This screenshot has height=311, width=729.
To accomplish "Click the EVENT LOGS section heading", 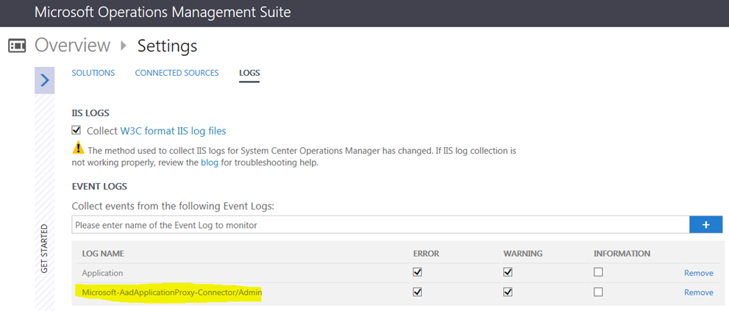I will click(99, 187).
